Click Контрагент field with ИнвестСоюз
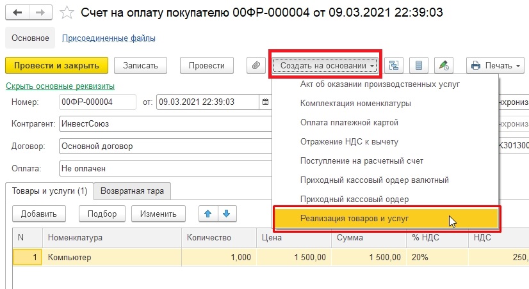The height and width of the screenshot is (289, 529). point(165,124)
